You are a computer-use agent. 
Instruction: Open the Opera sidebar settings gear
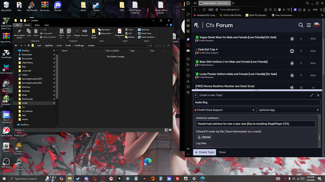click(188, 92)
